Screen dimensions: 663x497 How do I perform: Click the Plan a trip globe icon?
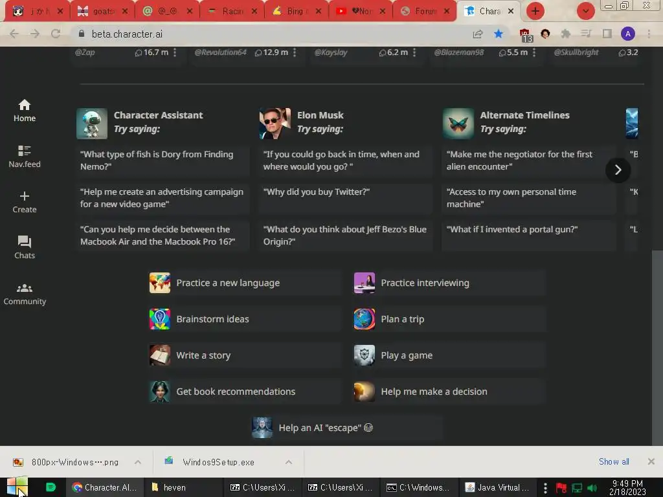[x=365, y=319]
